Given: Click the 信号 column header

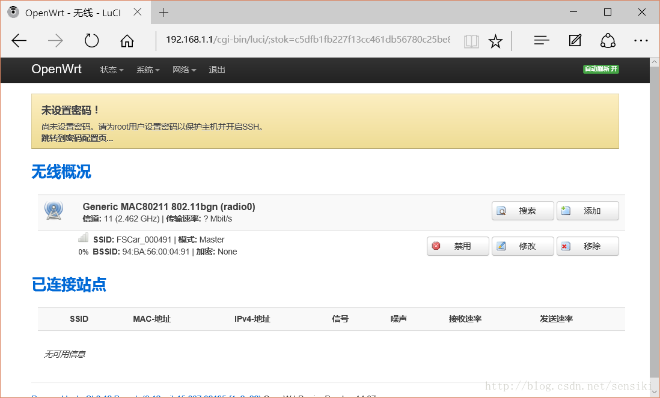Looking at the screenshot, I should pos(340,319).
